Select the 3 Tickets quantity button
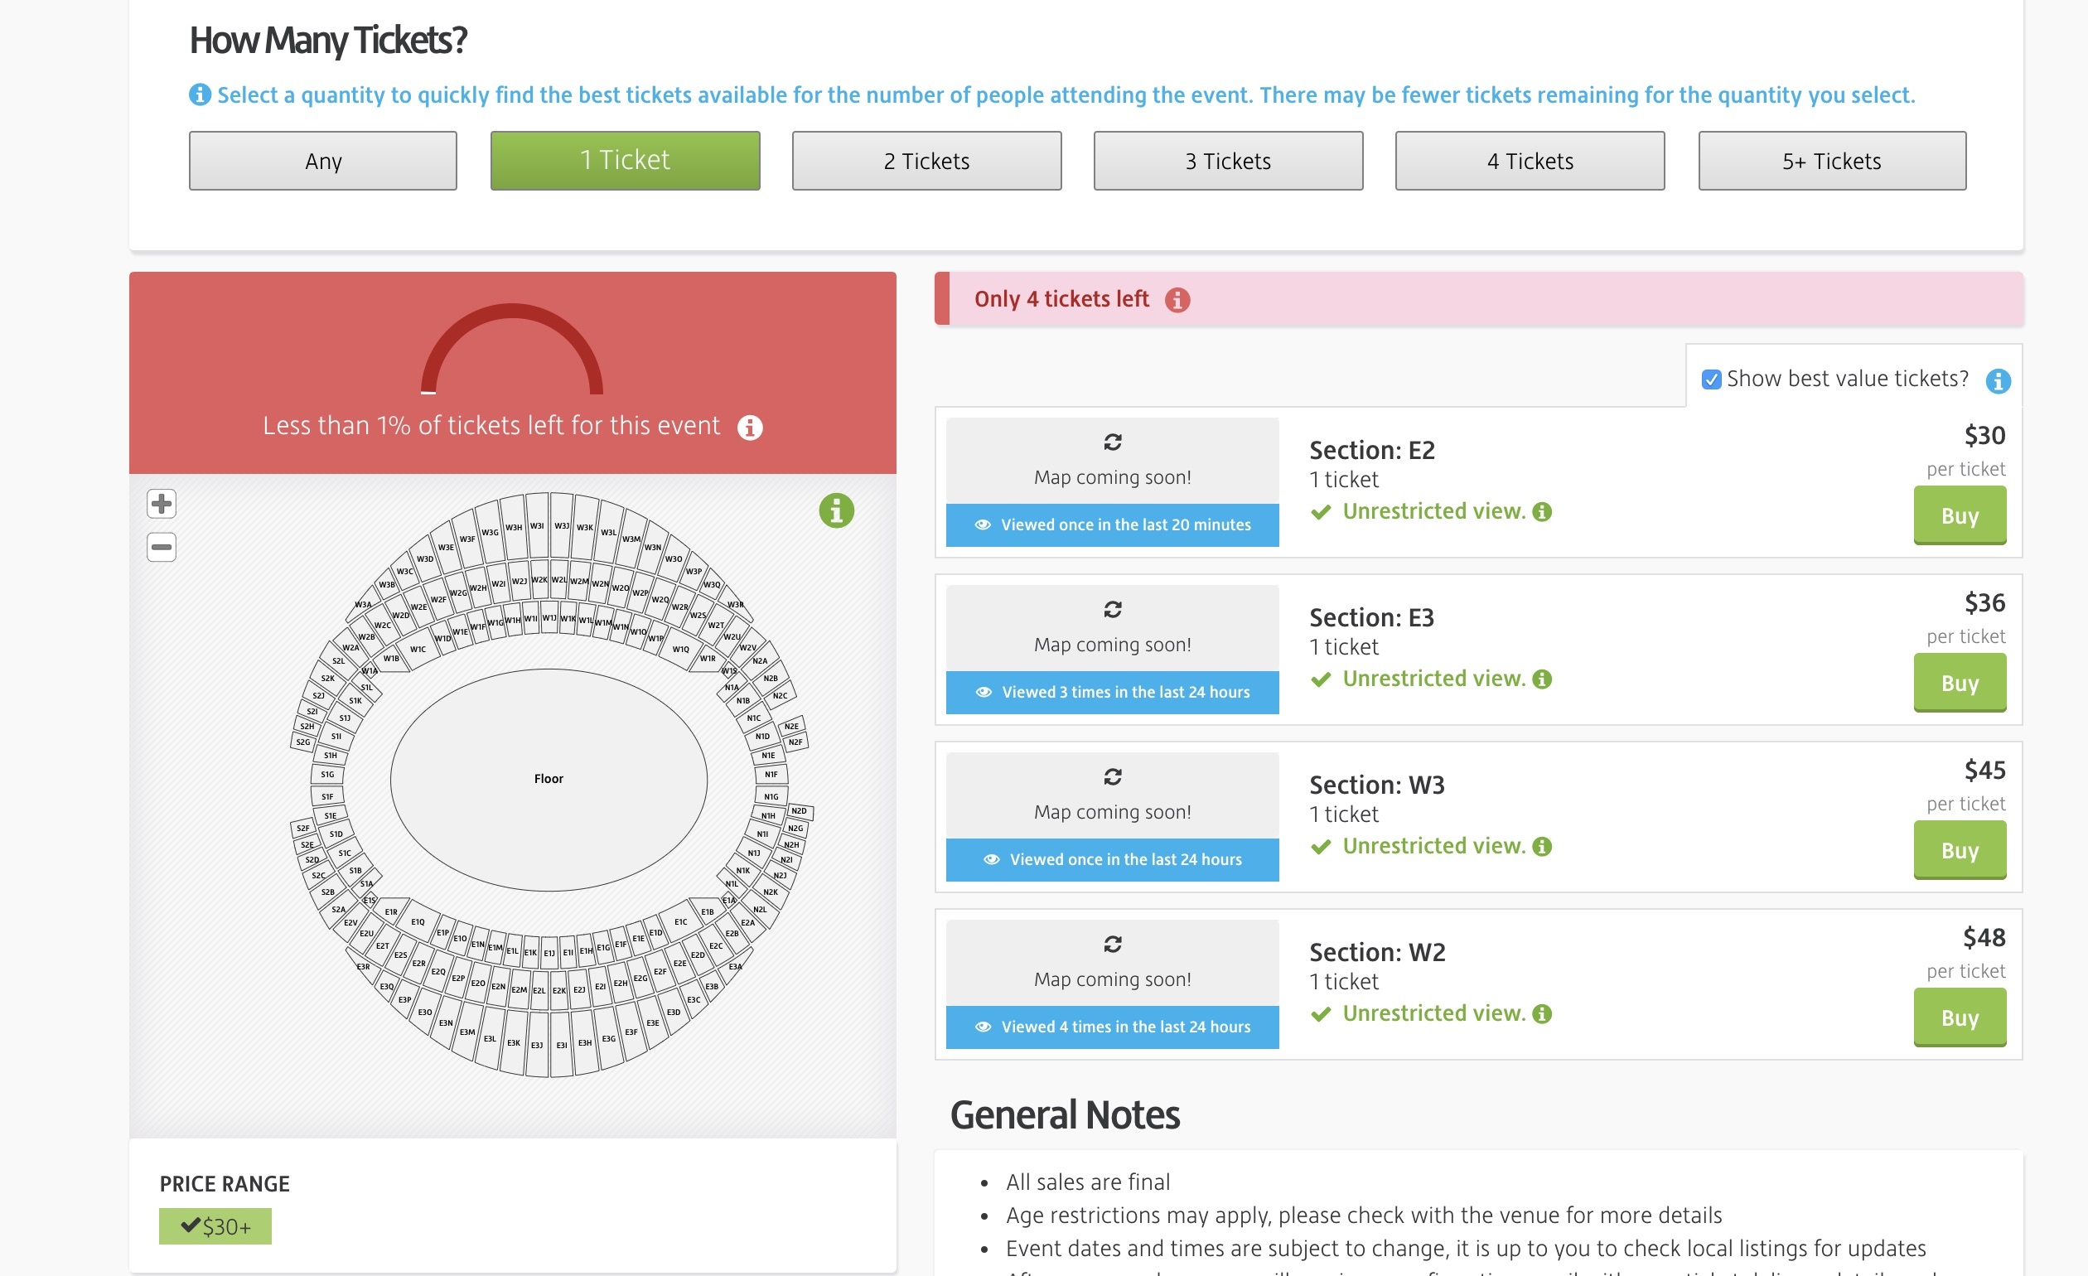2088x1276 pixels. pyautogui.click(x=1228, y=161)
